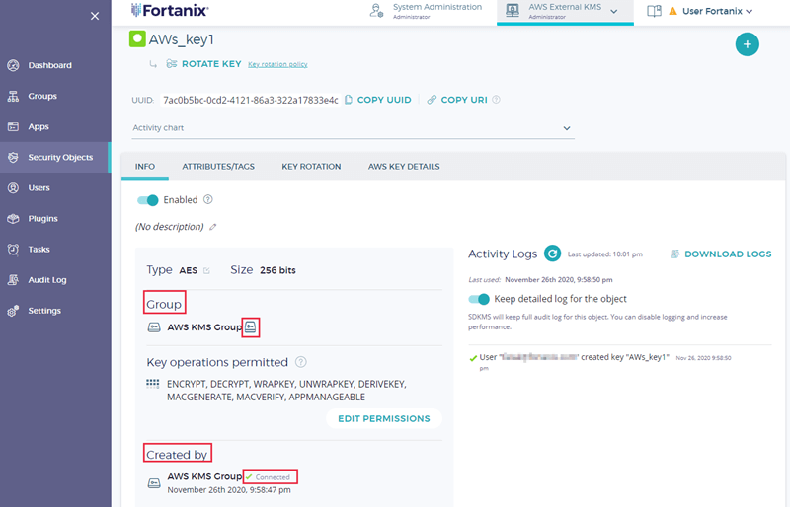790x507 pixels.
Task: Click the AWS KMS Group name under Group
Action: (204, 327)
